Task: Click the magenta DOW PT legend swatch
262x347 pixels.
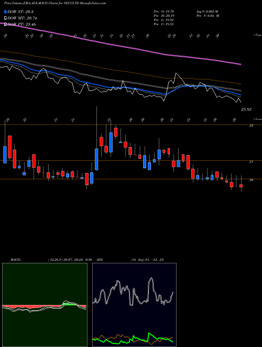Action: click(x=6, y=24)
